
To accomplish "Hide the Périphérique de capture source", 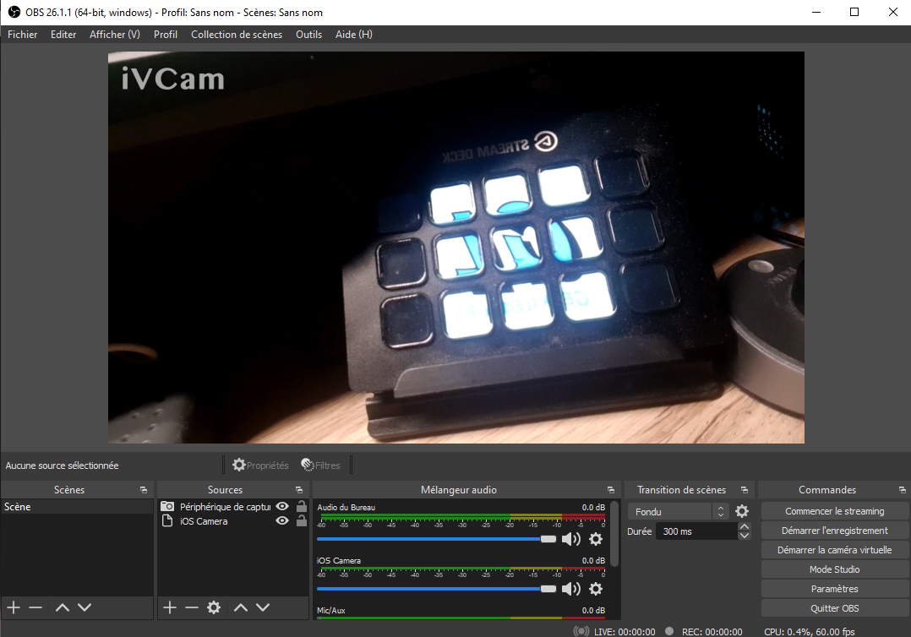I will [x=282, y=506].
